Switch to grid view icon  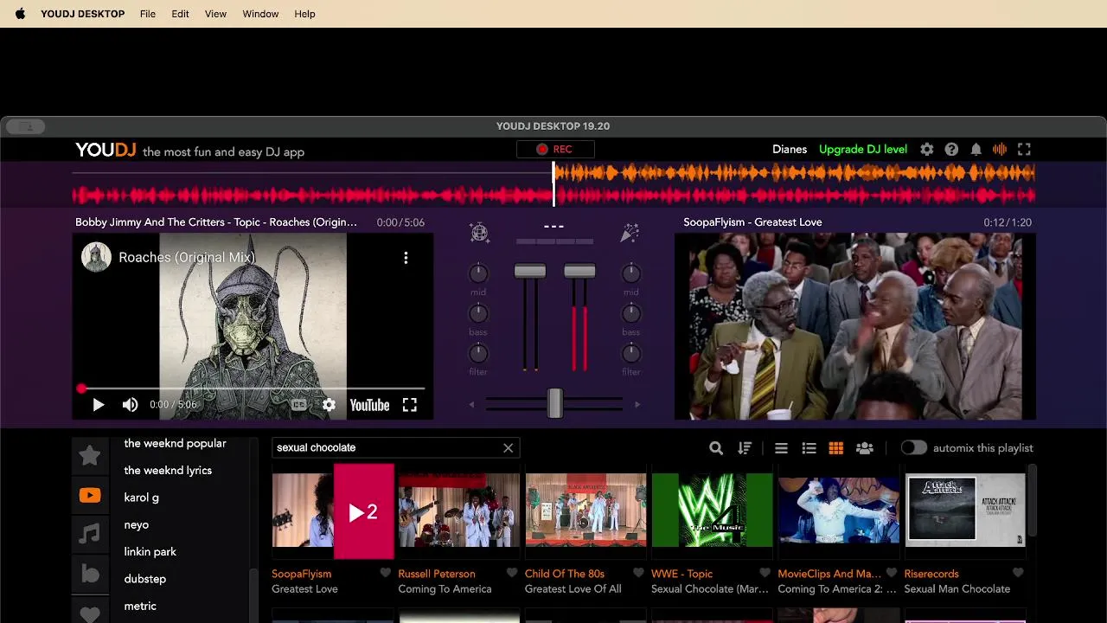click(835, 448)
